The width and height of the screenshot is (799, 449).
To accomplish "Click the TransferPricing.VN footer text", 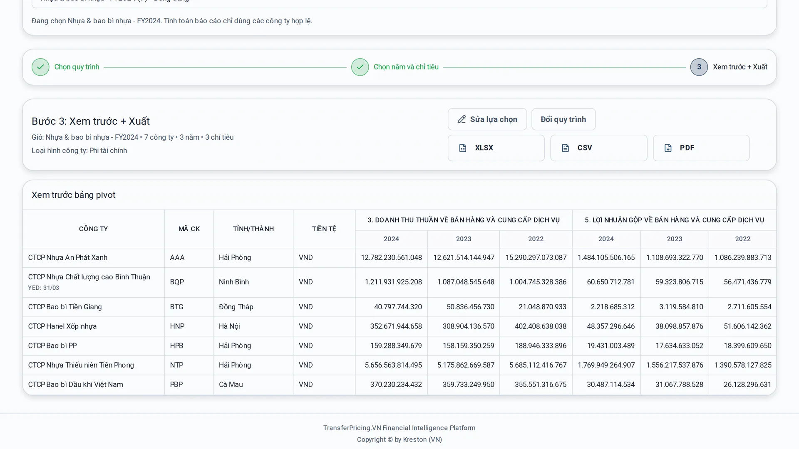I will 399,428.
